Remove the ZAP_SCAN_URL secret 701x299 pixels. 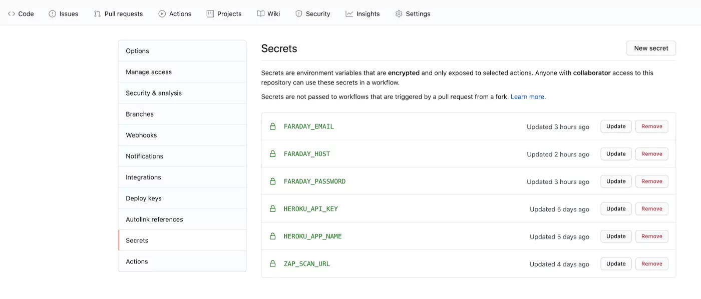click(651, 263)
